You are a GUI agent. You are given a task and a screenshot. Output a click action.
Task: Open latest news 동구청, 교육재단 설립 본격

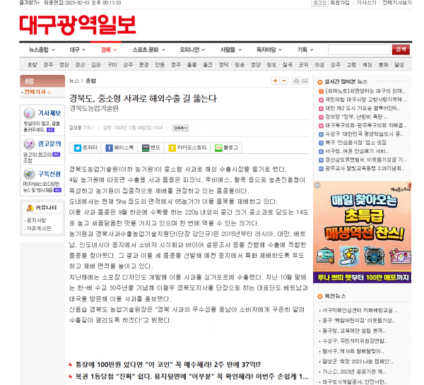pos(354,331)
